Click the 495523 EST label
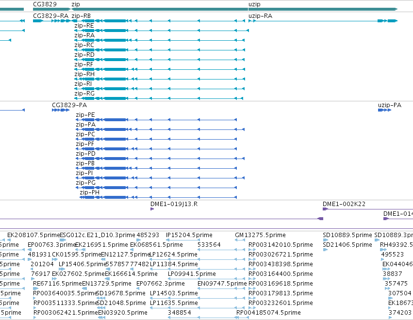This screenshot has height=320, width=413. pos(393,255)
